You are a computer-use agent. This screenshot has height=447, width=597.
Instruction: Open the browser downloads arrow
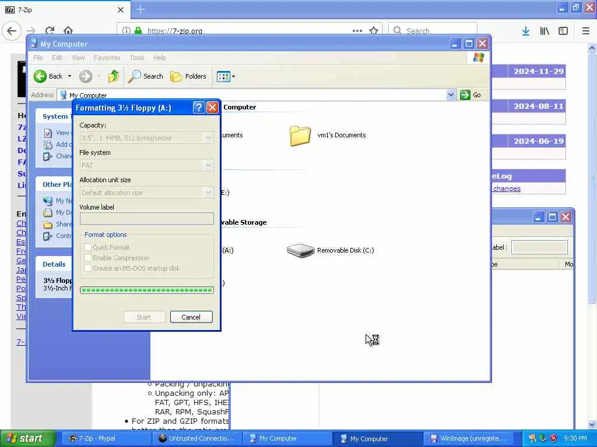click(526, 31)
